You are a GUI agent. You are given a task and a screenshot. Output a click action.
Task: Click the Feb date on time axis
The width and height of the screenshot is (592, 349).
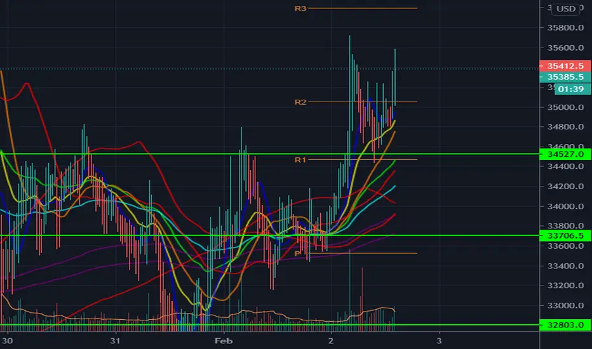click(224, 341)
